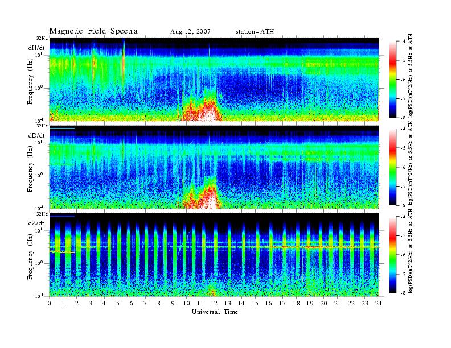This screenshot has width=451, height=348.
Task: Click inside the dZ/dt spectrogram plot
Action: pos(214,255)
